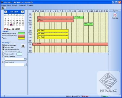Toggle Zobrazit rezervace checkbox
The width and height of the screenshot is (122, 98).
pos(3,45)
